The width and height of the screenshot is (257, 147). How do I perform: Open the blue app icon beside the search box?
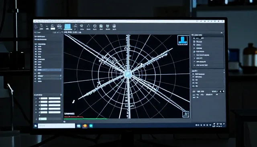click(79, 126)
